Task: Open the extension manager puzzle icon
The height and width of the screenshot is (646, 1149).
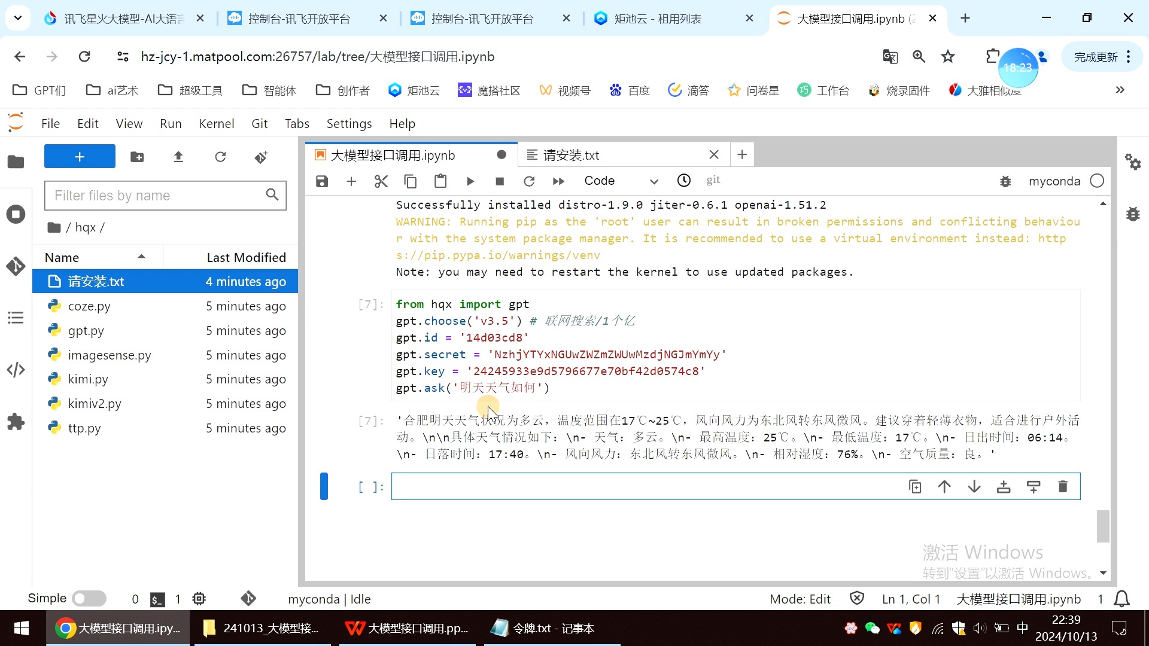Action: (x=16, y=422)
